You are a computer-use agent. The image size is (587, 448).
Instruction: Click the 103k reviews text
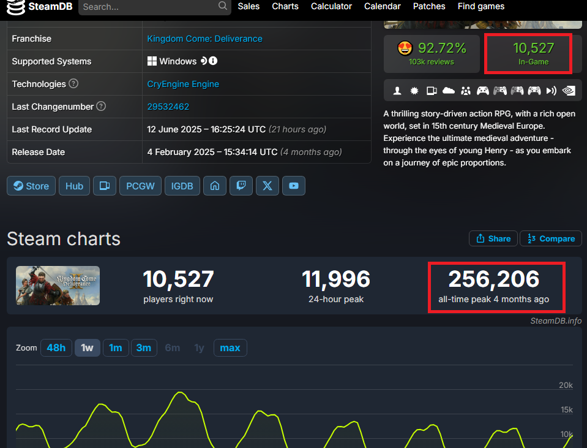(x=432, y=62)
